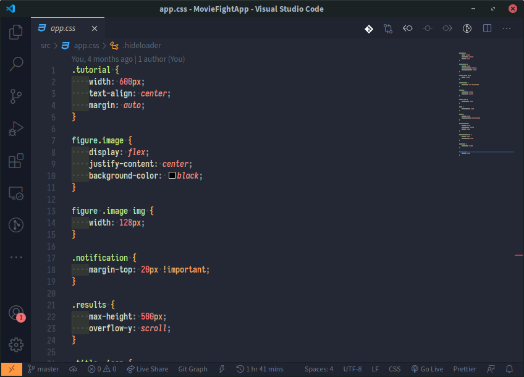
Task: Expand the .hideloader breadcrumb item
Action: pos(143,46)
